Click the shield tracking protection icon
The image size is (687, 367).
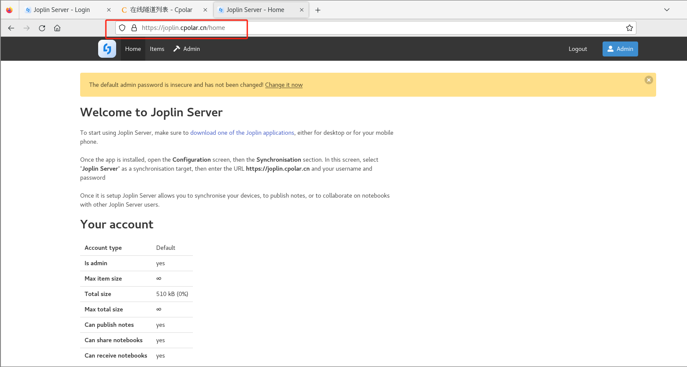[122, 28]
